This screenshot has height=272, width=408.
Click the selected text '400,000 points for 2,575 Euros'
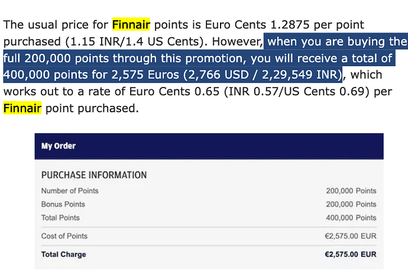tap(91, 75)
